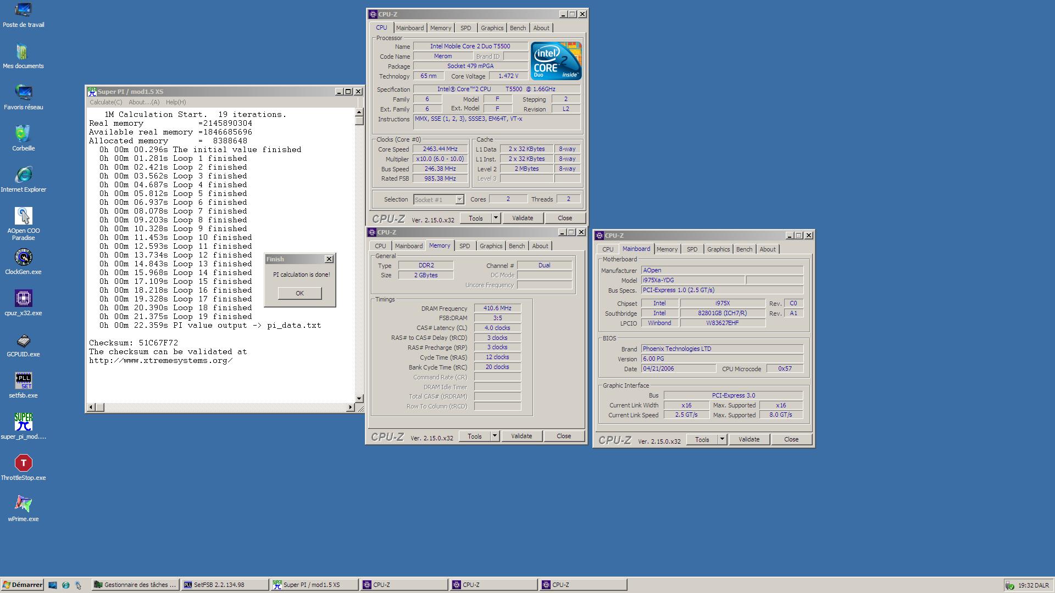Switch to Gestionnaire des tâches taskbar item
The height and width of the screenshot is (593, 1055).
[135, 585]
